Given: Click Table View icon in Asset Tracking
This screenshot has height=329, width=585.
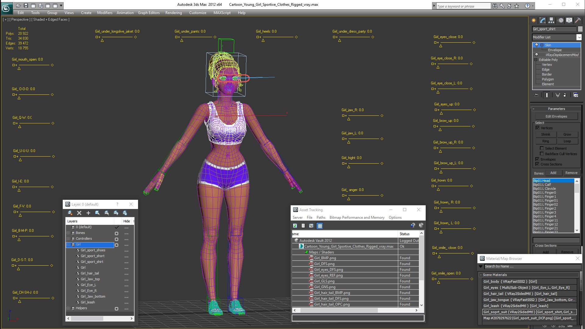Looking at the screenshot, I should pyautogui.click(x=320, y=226).
